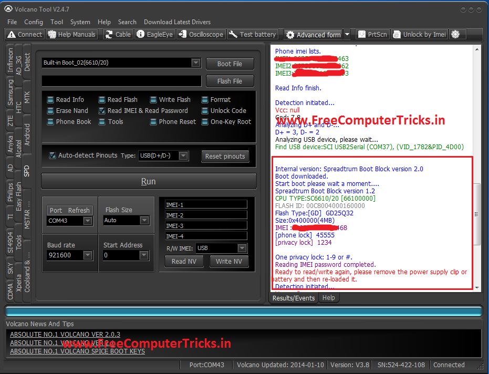Select the Results/Events tab

click(x=294, y=298)
